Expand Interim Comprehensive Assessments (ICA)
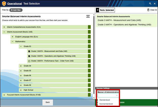158x107 pixels. pos(4,27)
